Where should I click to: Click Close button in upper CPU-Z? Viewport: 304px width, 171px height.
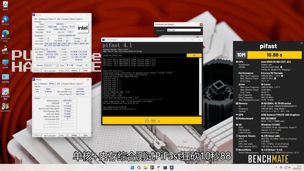pos(85,71)
